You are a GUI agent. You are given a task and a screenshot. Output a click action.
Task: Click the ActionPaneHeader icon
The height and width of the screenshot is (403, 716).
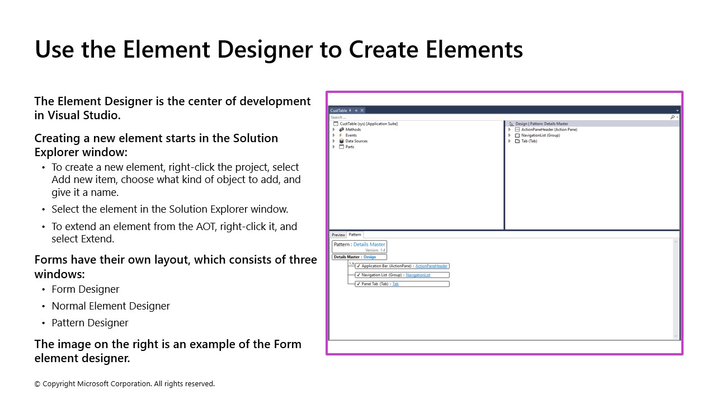tap(517, 129)
